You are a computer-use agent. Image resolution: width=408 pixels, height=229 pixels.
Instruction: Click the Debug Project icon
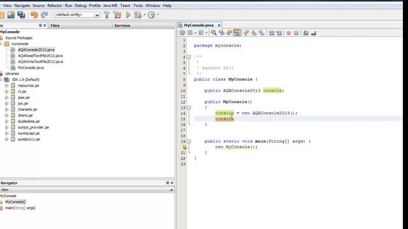coord(138,15)
